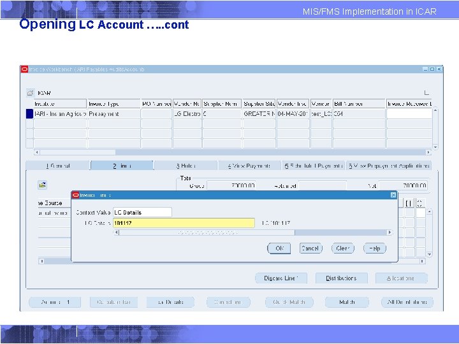The height and width of the screenshot is (344, 459).
Task: Click the Actions... 1 button
Action: tap(55, 302)
